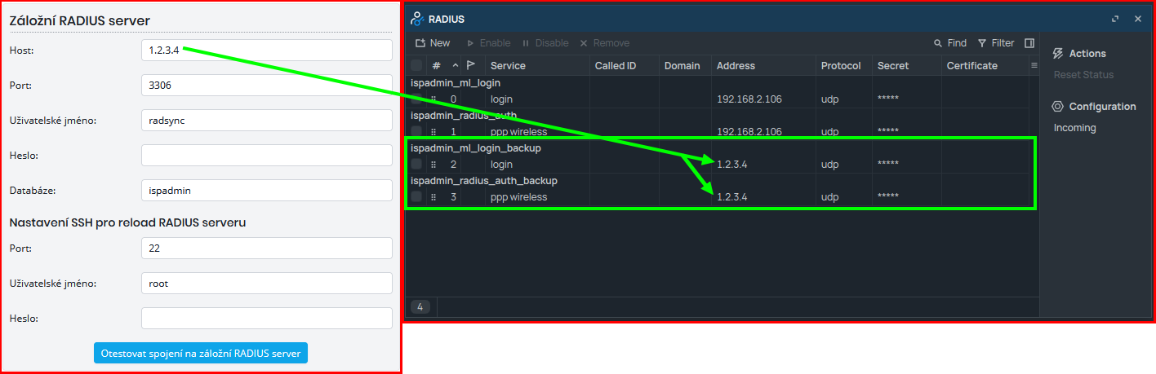Click Remove in the RADIUS toolbar
This screenshot has width=1156, height=374.
(x=604, y=43)
